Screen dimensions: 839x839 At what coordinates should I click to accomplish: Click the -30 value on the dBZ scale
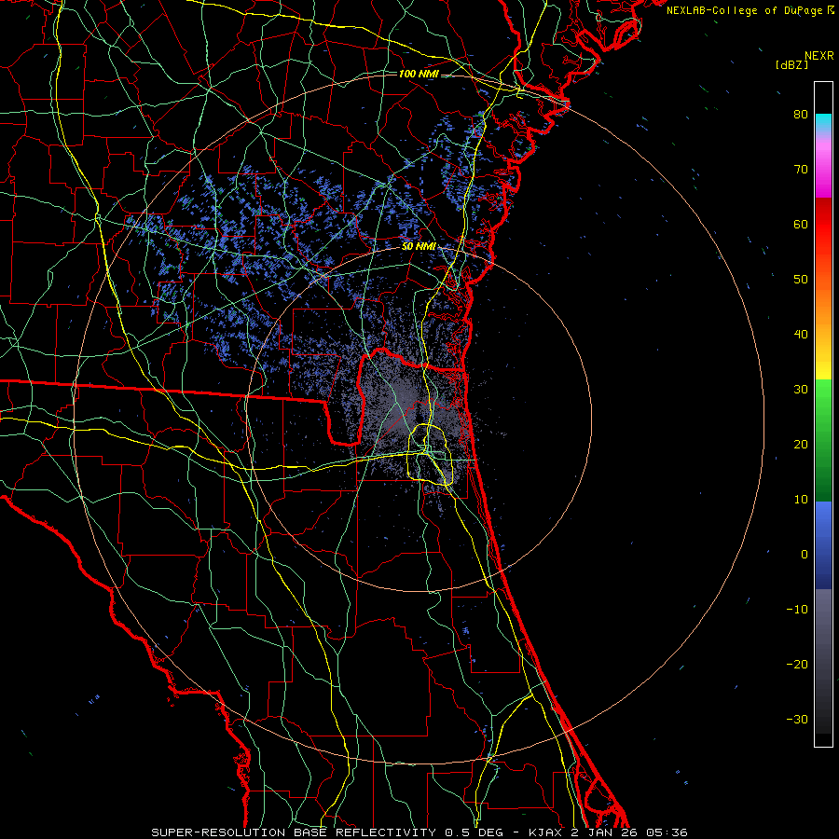tap(797, 719)
